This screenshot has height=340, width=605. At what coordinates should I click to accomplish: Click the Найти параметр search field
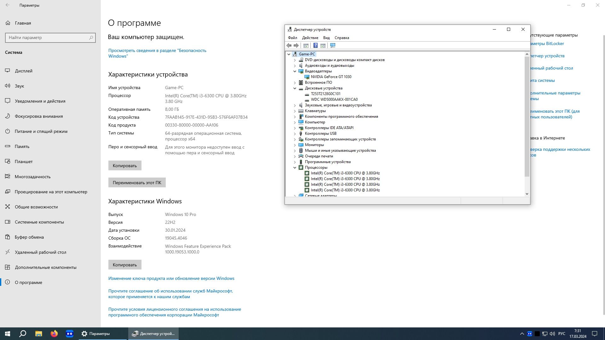click(x=50, y=37)
